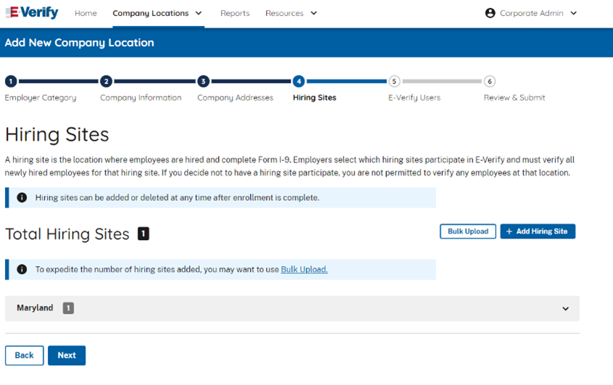Image resolution: width=613 pixels, height=385 pixels.
Task: Click step 5 circle E-Verify Users
Action: tap(394, 81)
